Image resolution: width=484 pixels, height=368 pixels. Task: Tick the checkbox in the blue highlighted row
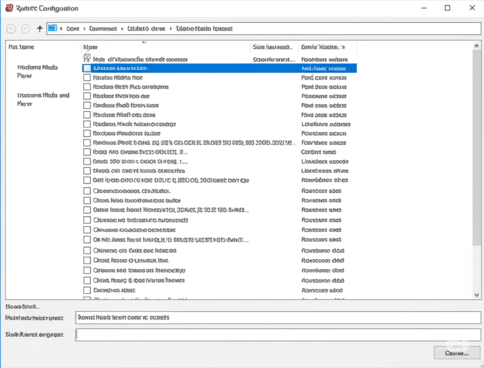click(x=87, y=68)
